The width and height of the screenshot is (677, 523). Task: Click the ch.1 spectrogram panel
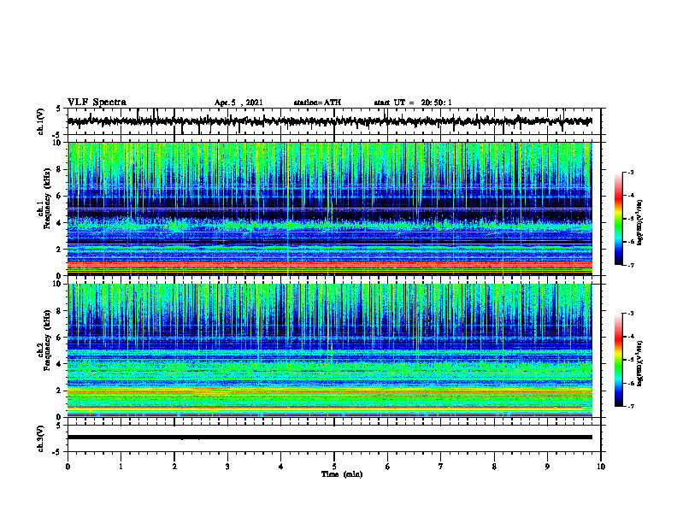330,209
